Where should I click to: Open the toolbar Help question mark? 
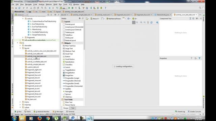click(x=105, y=8)
